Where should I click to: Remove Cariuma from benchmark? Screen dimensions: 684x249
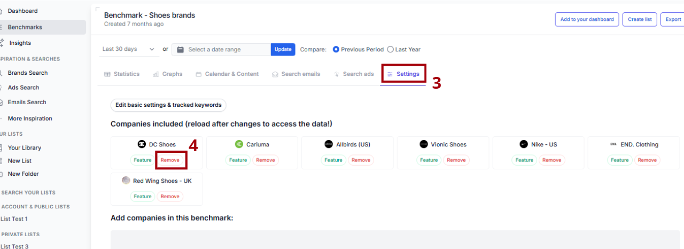point(265,160)
